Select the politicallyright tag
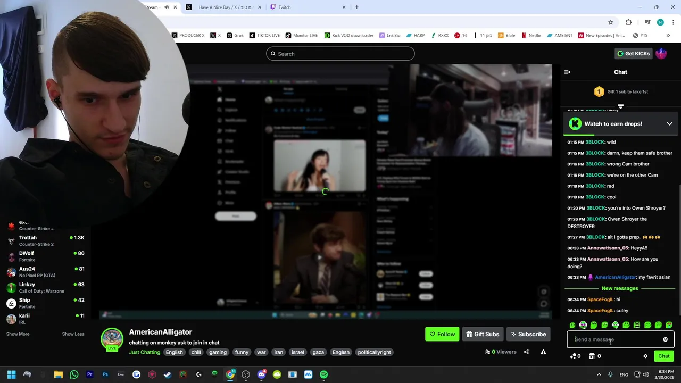This screenshot has width=681, height=383. 374,352
